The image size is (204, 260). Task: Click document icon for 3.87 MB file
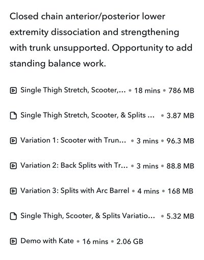pos(13,116)
